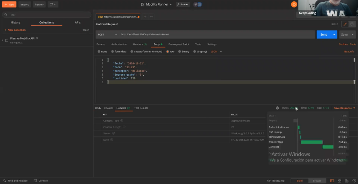Screen dimensions: 358x184
Task: Switch to APIs sidebar tab
Action: pos(78,22)
